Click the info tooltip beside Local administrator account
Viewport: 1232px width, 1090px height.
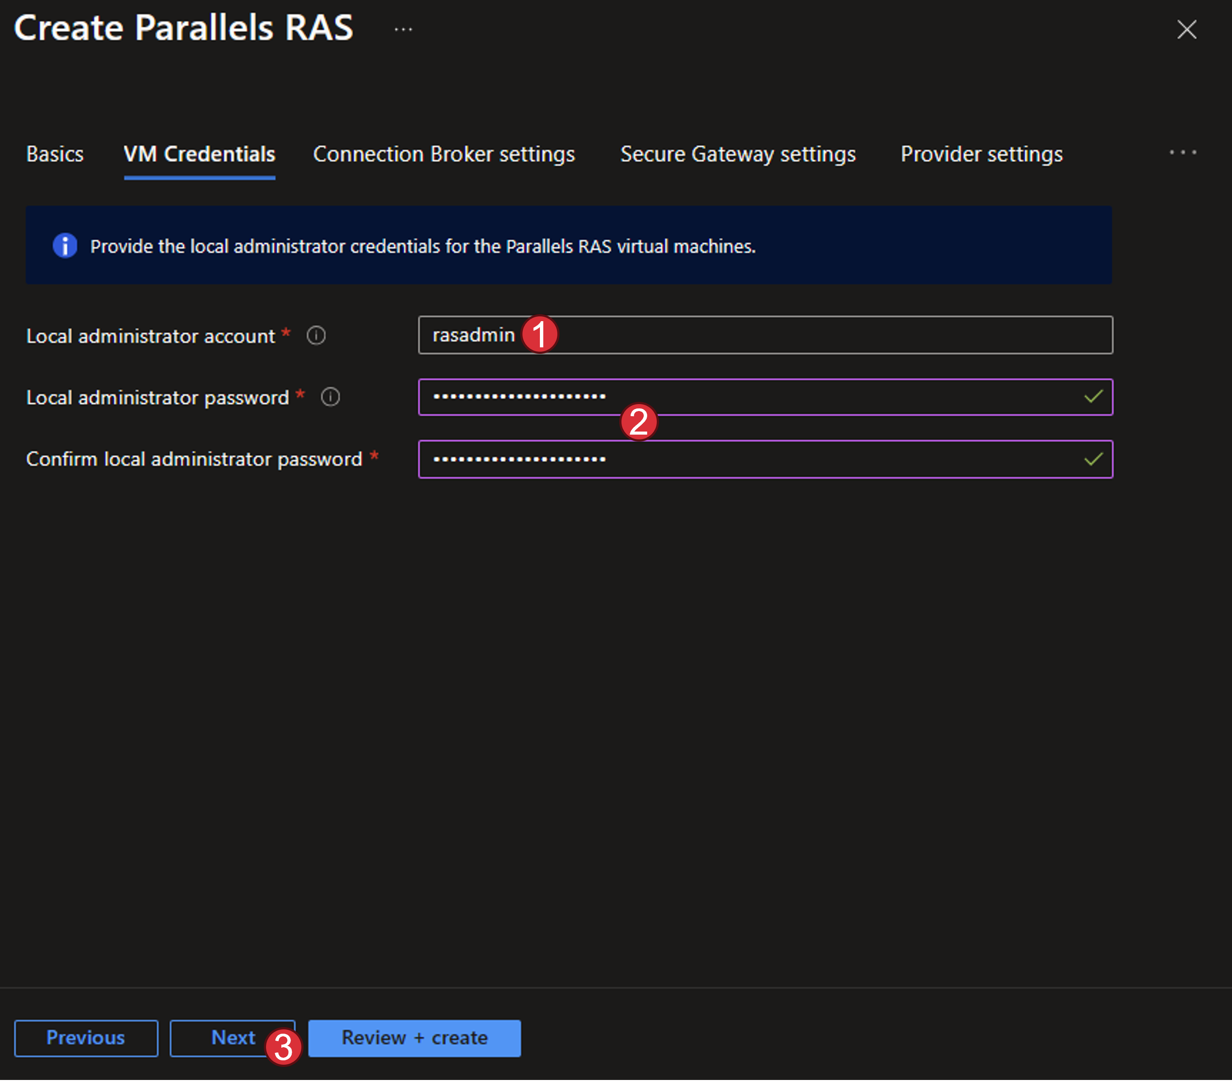(316, 336)
